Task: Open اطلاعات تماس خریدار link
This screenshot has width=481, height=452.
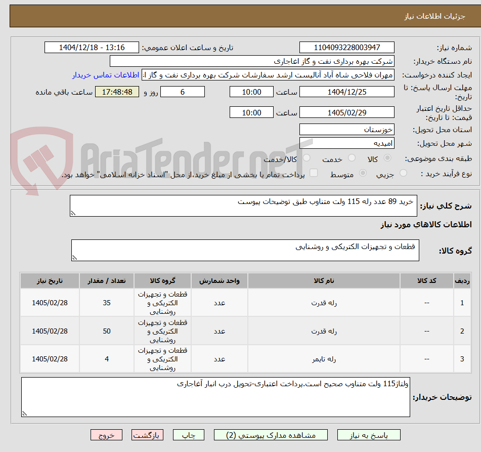Action: tap(106, 75)
